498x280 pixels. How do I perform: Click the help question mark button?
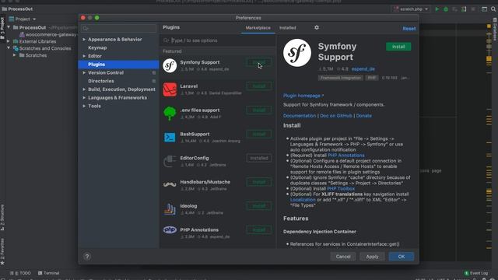click(87, 257)
